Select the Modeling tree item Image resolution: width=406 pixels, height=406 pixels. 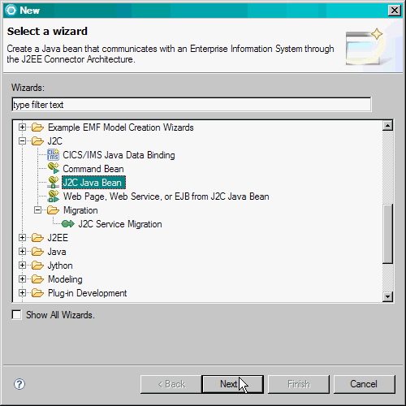tap(65, 279)
